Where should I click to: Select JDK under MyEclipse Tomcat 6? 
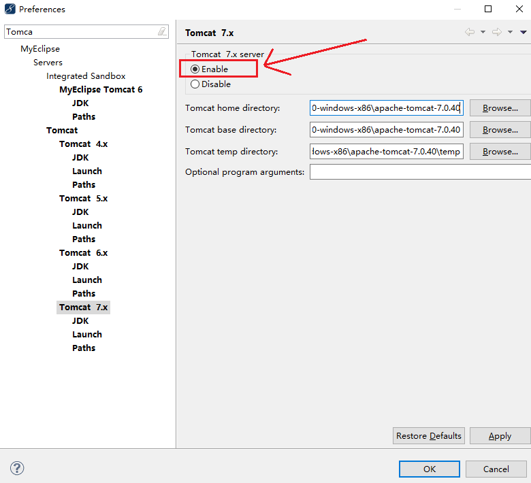click(x=80, y=103)
